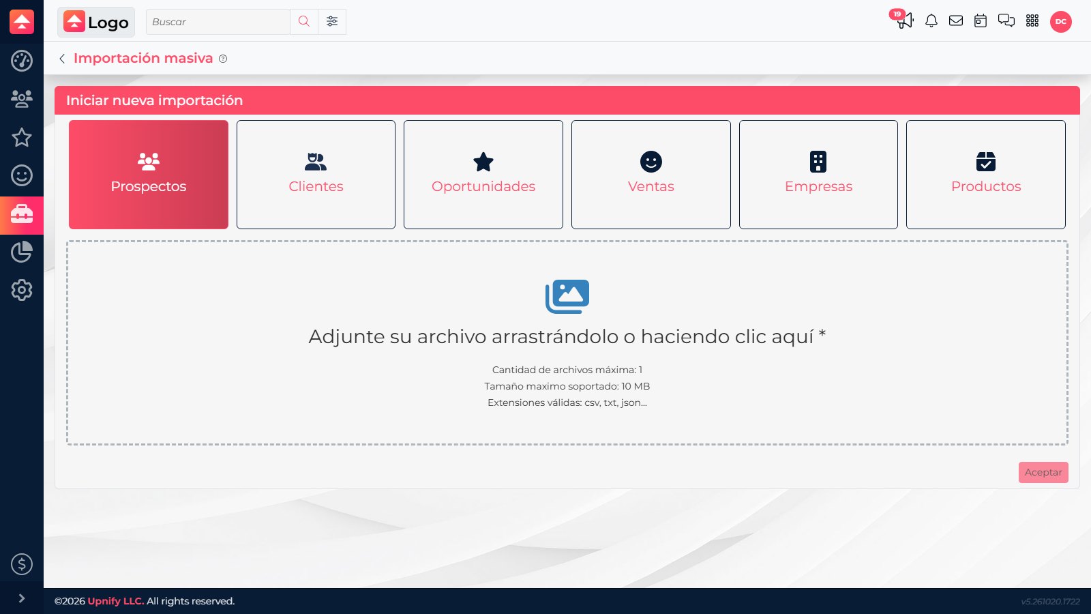The width and height of the screenshot is (1091, 614).
Task: Select the Clientes import type
Action: tap(316, 175)
